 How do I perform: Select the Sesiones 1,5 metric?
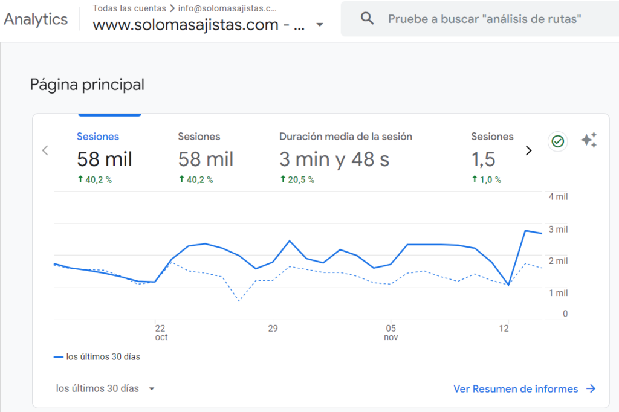click(492, 159)
